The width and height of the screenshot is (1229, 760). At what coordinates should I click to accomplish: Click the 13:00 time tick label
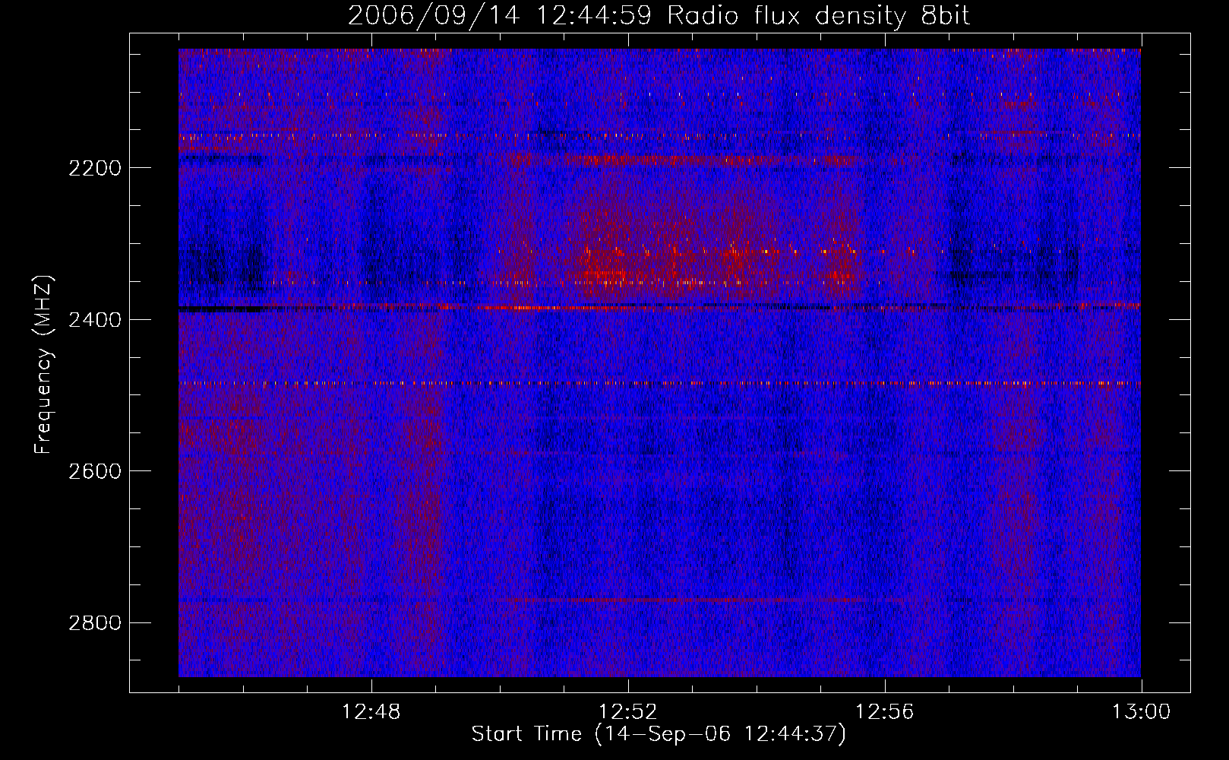pyautogui.click(x=1142, y=712)
